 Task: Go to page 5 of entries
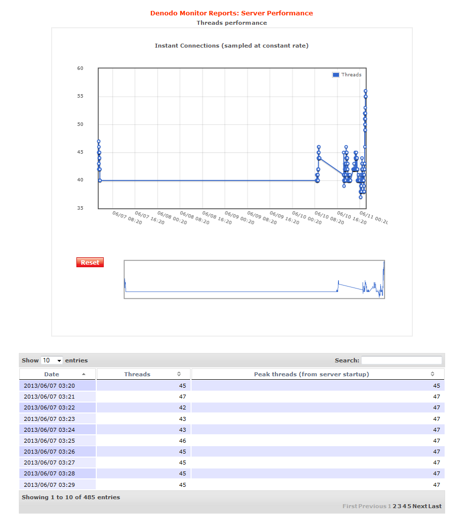(409, 506)
